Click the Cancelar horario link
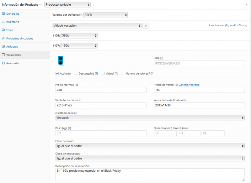The width and height of the screenshot is (251, 183). tap(189, 85)
